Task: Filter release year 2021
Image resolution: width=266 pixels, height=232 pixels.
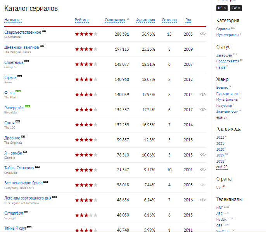Action: tap(220, 144)
